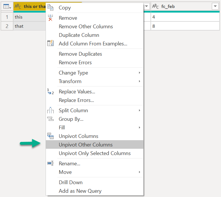The image size is (221, 197).
Task: Open Fill menu entry
Action: (x=95, y=128)
